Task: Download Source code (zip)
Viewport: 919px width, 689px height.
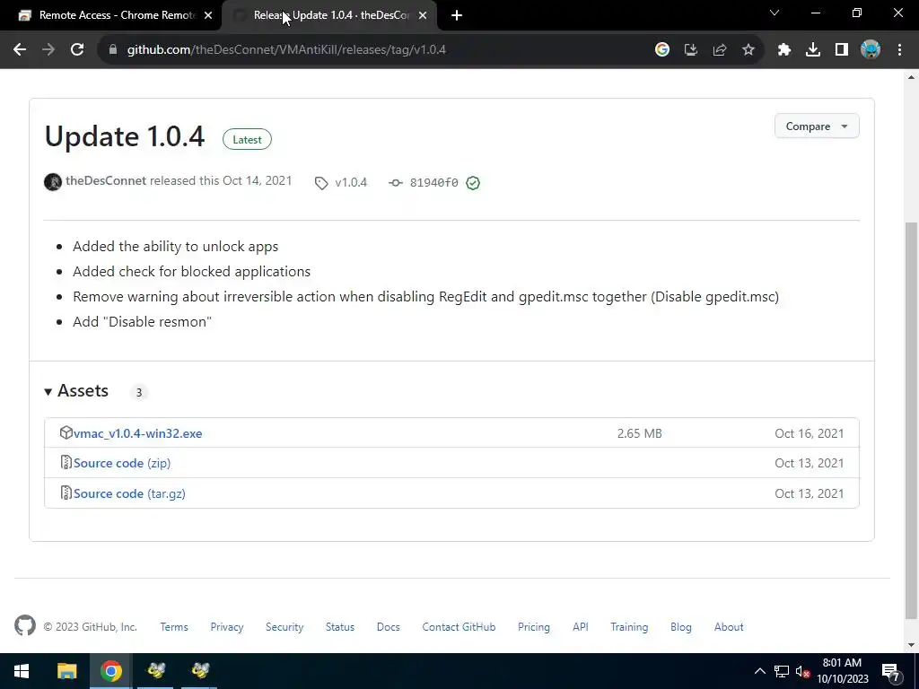Action: click(x=122, y=463)
